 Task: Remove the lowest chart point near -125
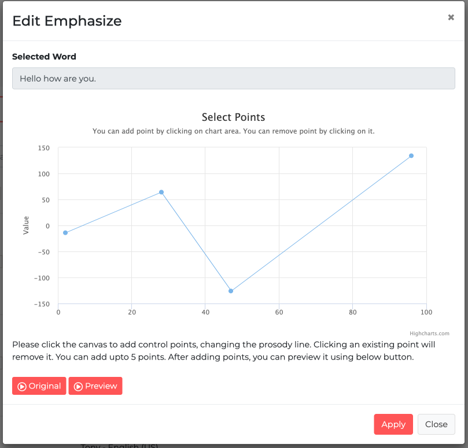click(x=231, y=291)
